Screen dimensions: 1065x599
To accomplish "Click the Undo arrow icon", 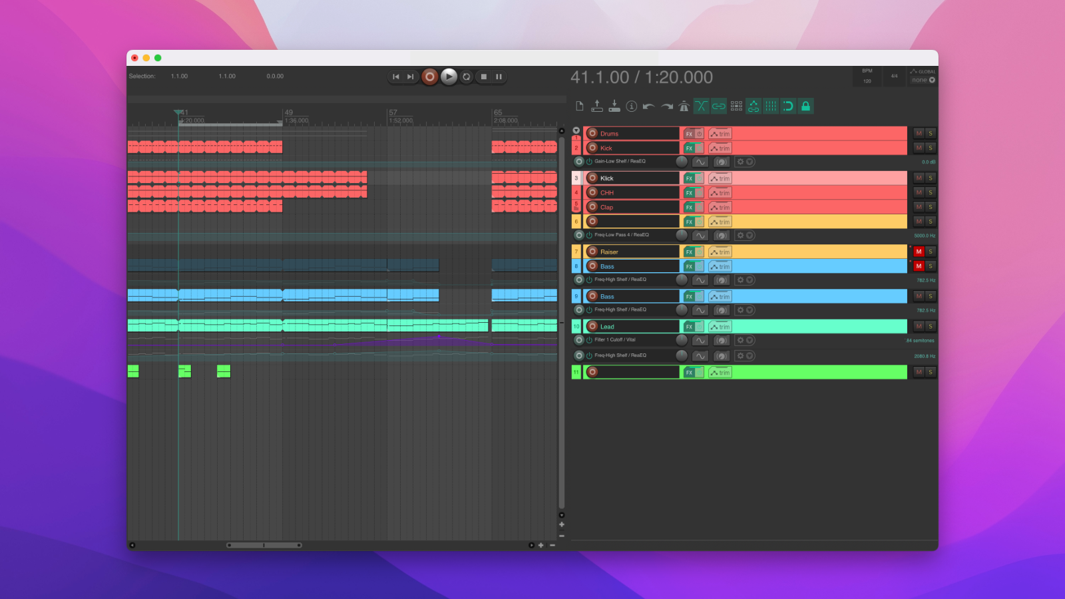I will point(649,106).
